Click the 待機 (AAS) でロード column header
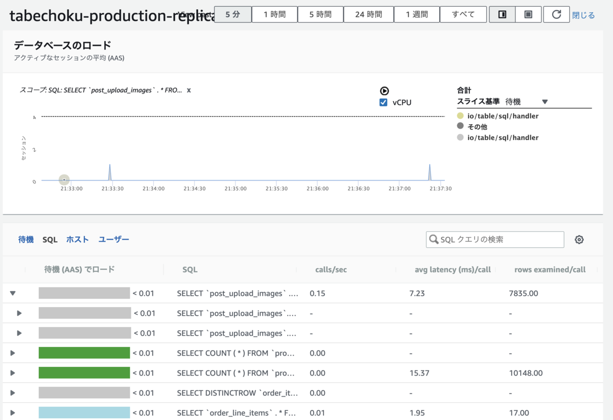Viewport: 613px width, 420px height. pos(79,269)
